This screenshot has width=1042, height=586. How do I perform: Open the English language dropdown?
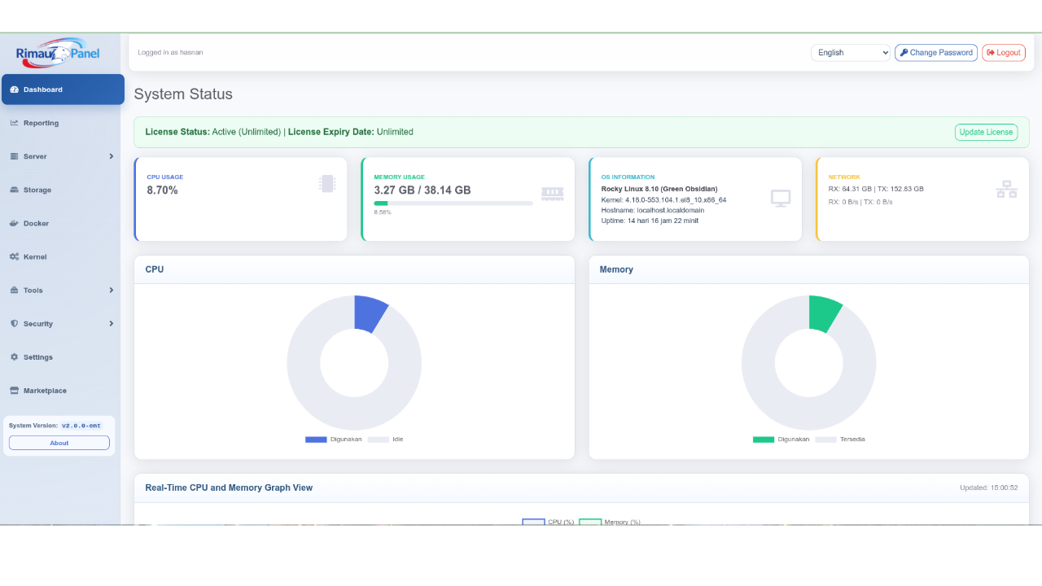tap(850, 52)
